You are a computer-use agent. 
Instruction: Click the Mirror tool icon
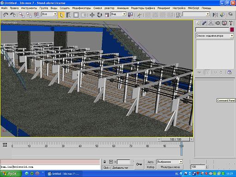coord(215,15)
